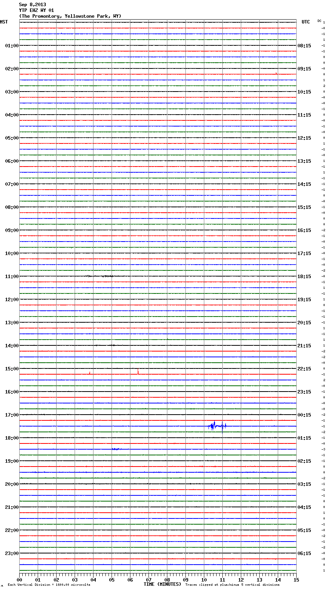
Task: Click the 'UTC' timezone label
Action: (x=306, y=22)
